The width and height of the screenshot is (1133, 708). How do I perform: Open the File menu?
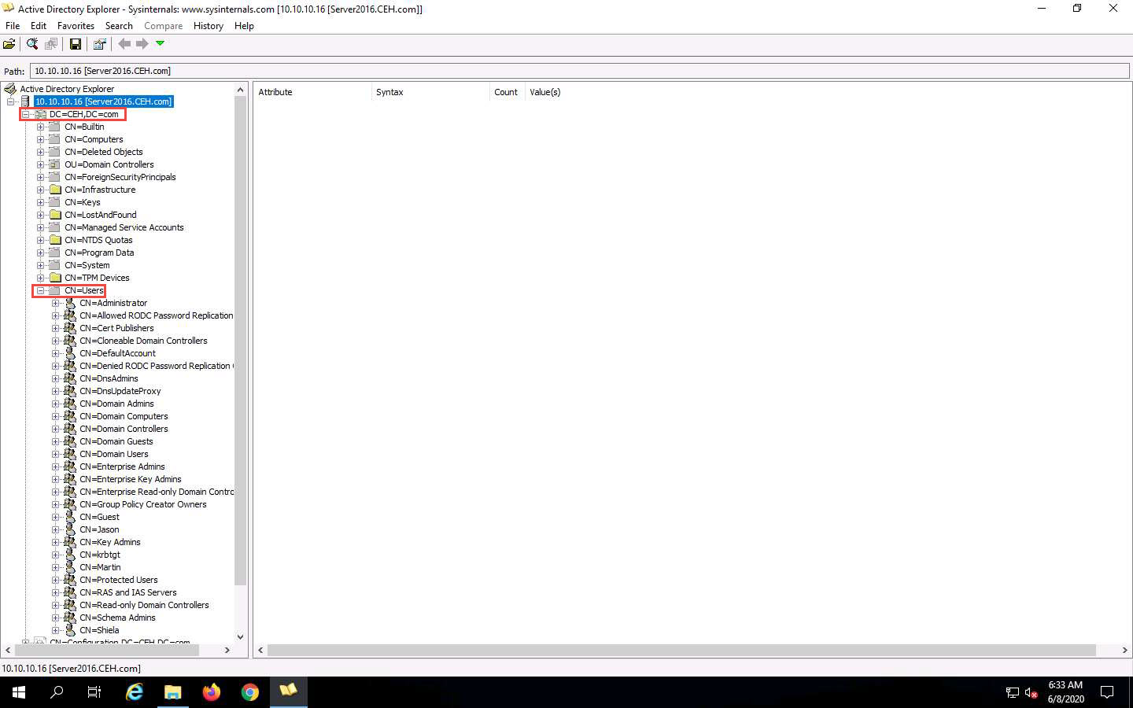(x=13, y=26)
